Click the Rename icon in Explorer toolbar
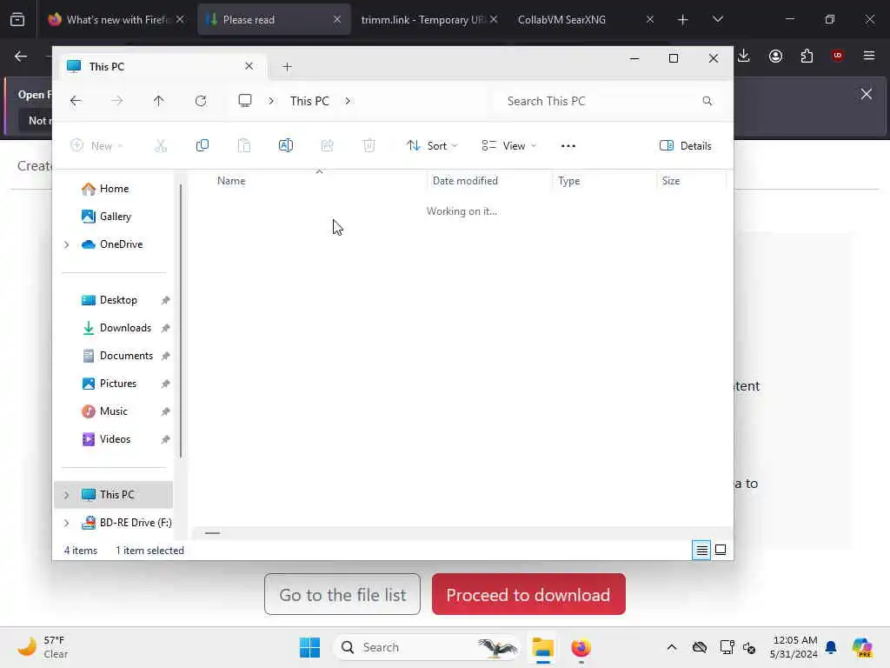Screen dimensions: 890x668 point(285,145)
